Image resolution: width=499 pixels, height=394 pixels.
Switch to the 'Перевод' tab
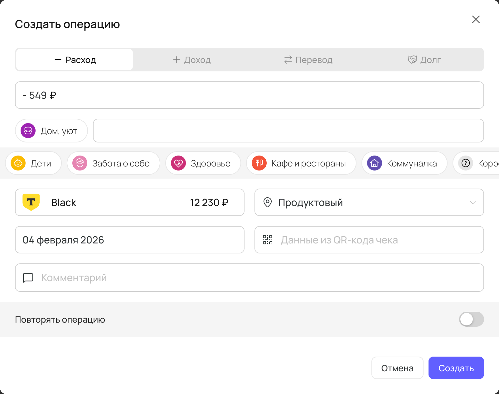(308, 60)
